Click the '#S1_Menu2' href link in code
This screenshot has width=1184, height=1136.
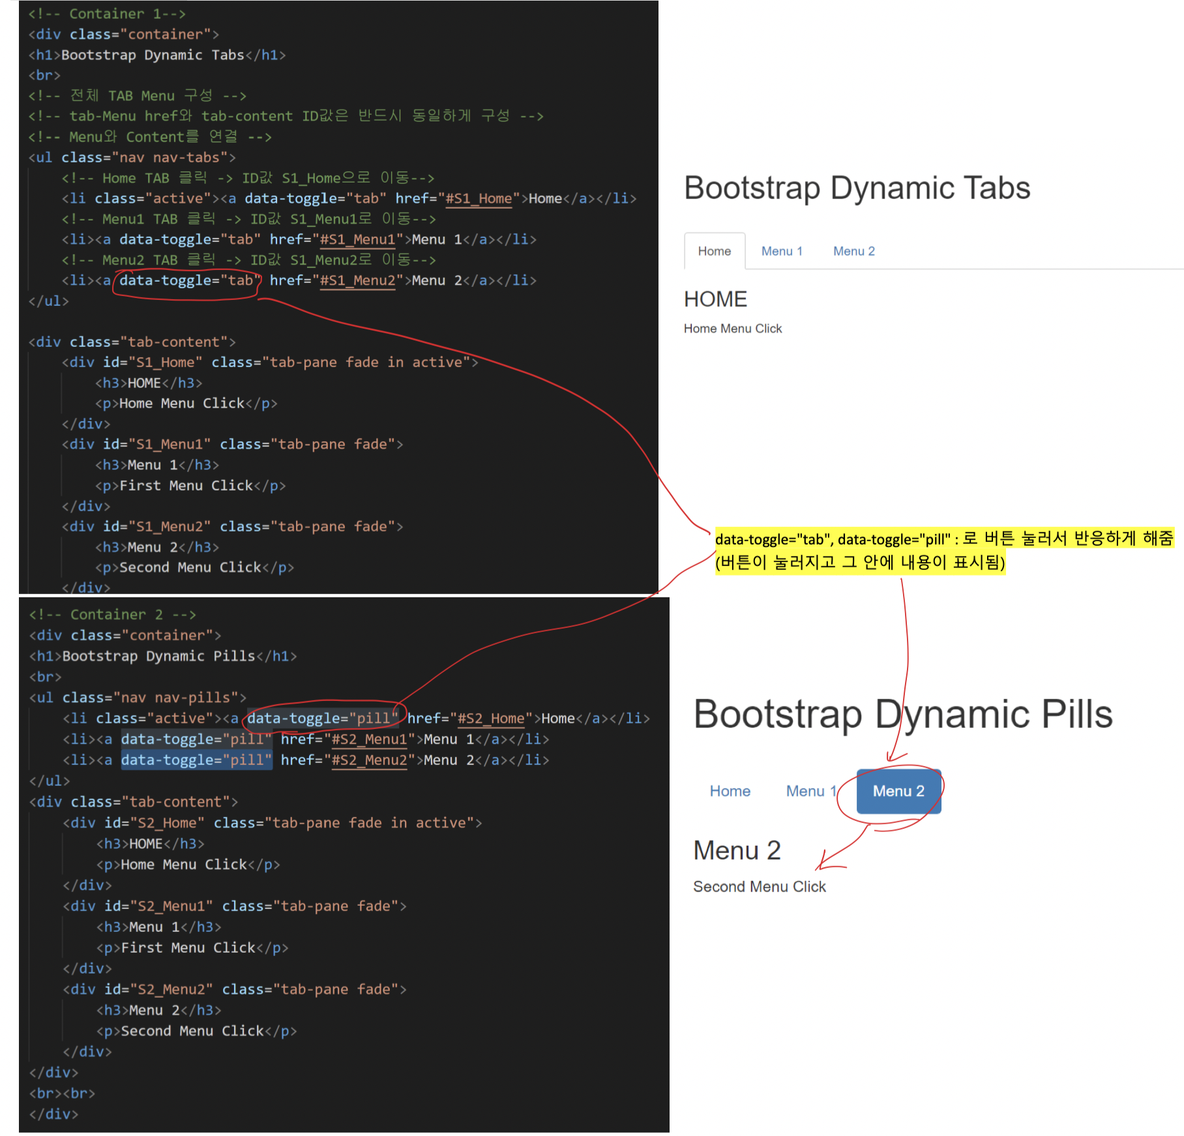point(357,280)
